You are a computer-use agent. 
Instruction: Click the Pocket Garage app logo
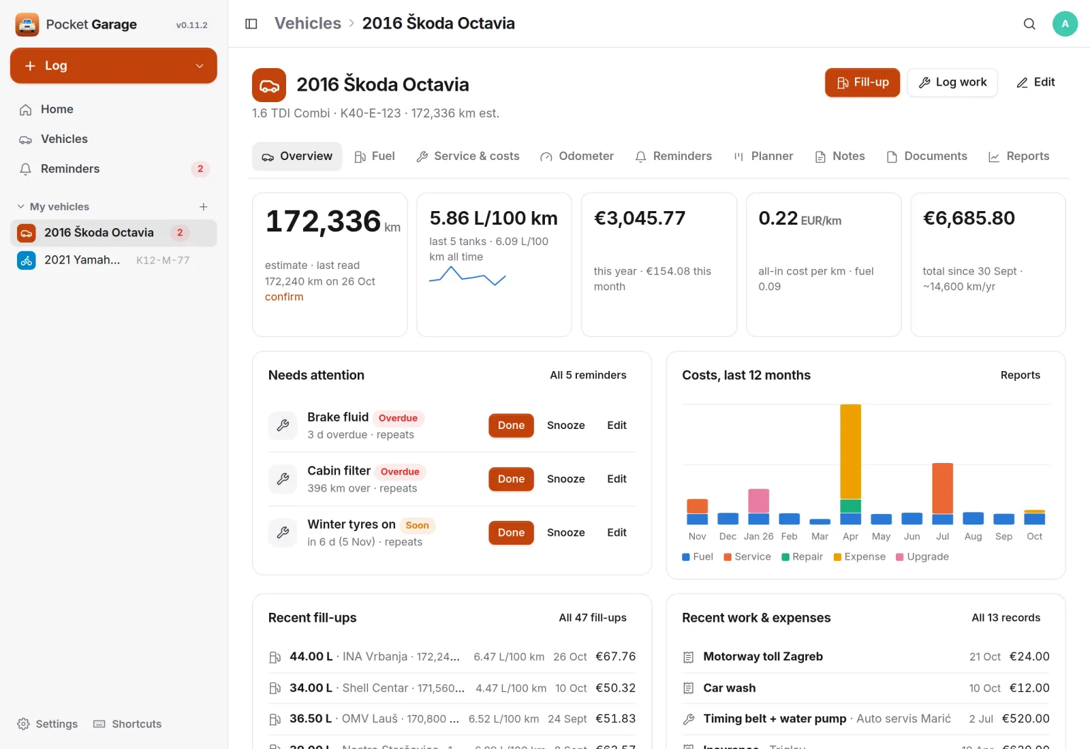[27, 25]
